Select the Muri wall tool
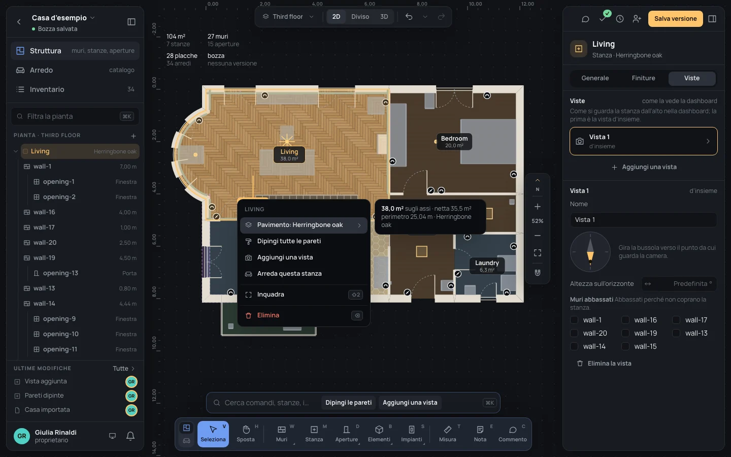Screen dimensions: 731x457 282,434
